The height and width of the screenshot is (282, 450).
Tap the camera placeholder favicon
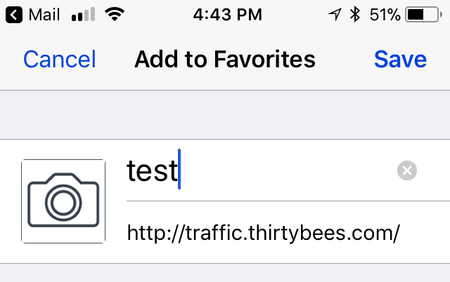(63, 201)
